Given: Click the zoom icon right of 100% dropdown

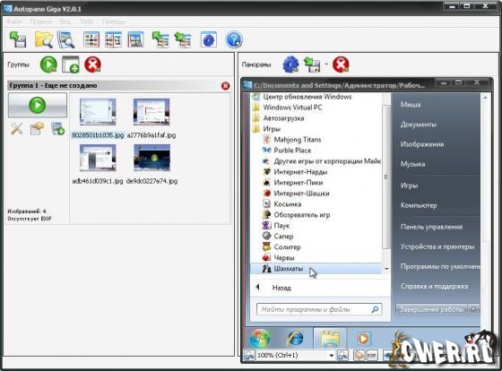Looking at the screenshot, I should point(342,355).
